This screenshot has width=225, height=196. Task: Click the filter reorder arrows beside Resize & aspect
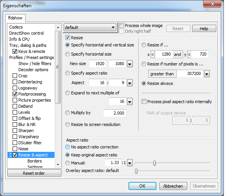click(x=10, y=155)
